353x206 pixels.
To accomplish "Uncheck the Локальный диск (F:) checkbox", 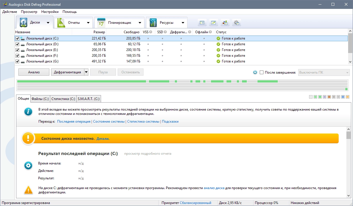I will [x=18, y=56].
